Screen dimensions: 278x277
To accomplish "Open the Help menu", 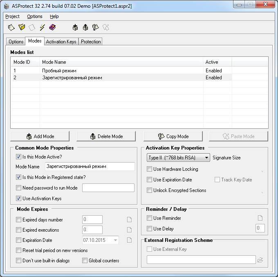I will click(x=54, y=16).
